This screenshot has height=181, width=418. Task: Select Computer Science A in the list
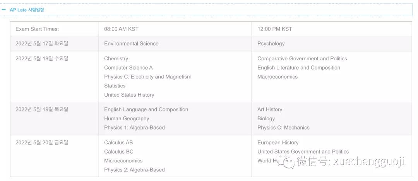pos(128,67)
